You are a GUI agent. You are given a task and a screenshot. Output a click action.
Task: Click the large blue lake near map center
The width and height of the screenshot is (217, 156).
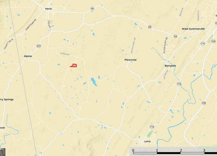94,82
